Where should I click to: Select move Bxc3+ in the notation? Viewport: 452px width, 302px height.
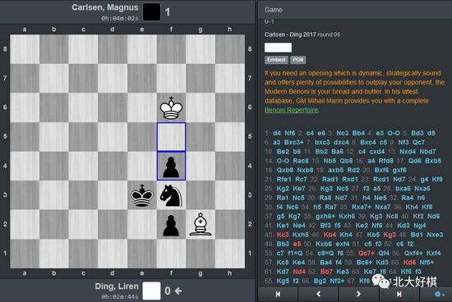coord(293,142)
